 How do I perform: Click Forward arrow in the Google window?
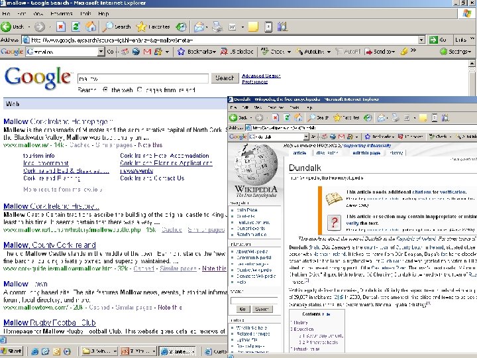coord(39,27)
